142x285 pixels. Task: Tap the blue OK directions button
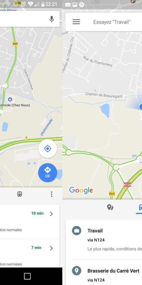pos(48,173)
